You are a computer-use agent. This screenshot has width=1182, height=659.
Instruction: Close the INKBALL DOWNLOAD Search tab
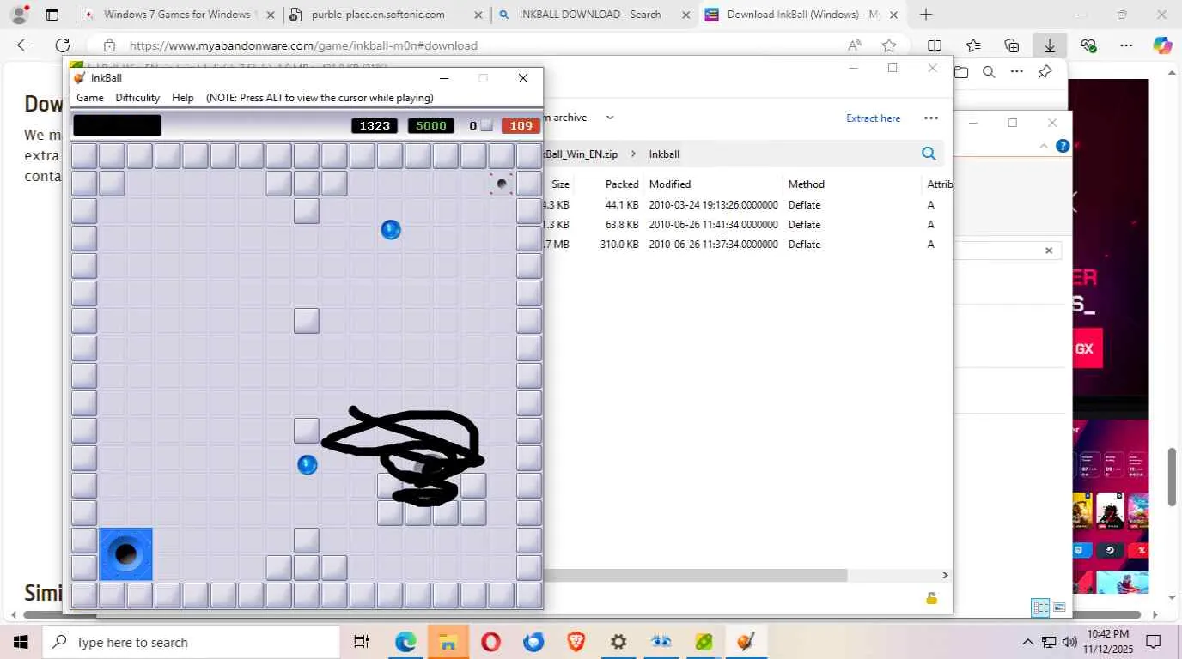point(685,15)
